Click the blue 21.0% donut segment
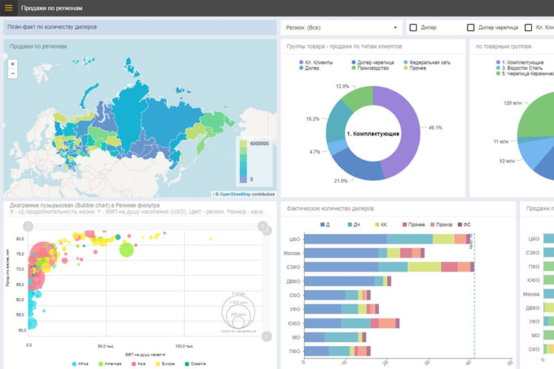Image resolution: width=554 pixels, height=369 pixels. [x=357, y=168]
